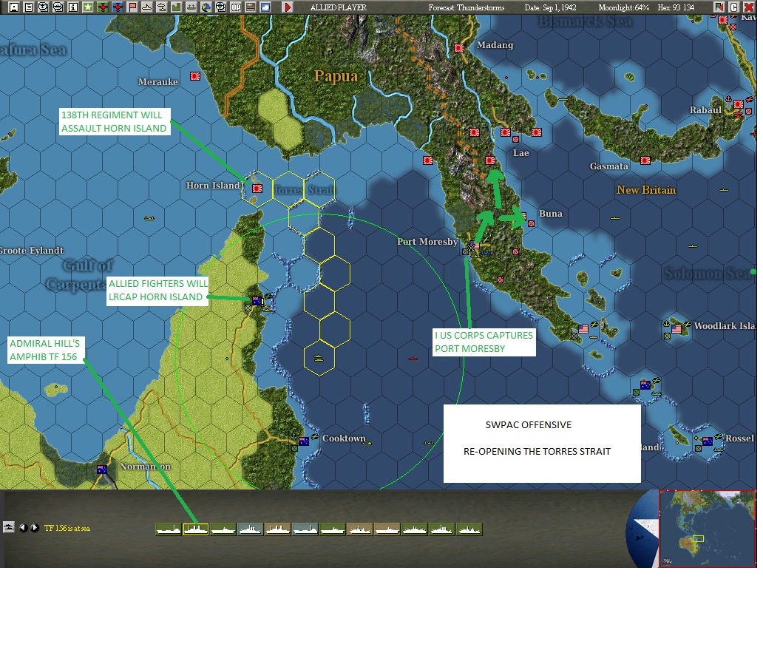763x664 pixels.
Task: Click the green and red flag icon top right
Action: point(719,7)
